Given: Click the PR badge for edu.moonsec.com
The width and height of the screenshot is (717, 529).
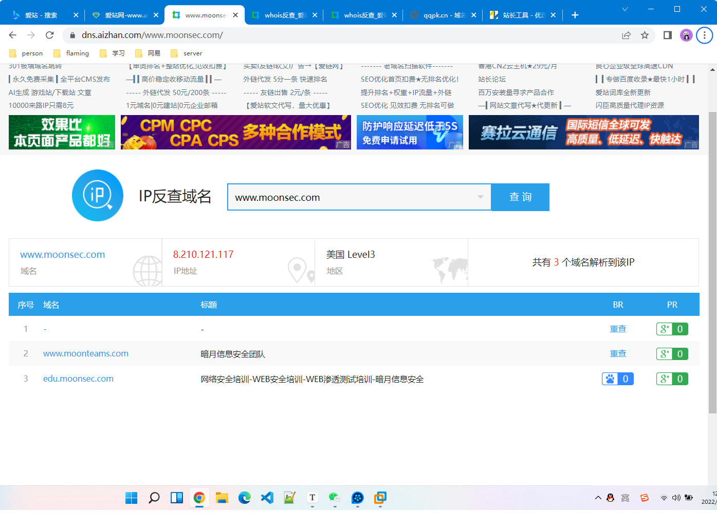Looking at the screenshot, I should (672, 379).
